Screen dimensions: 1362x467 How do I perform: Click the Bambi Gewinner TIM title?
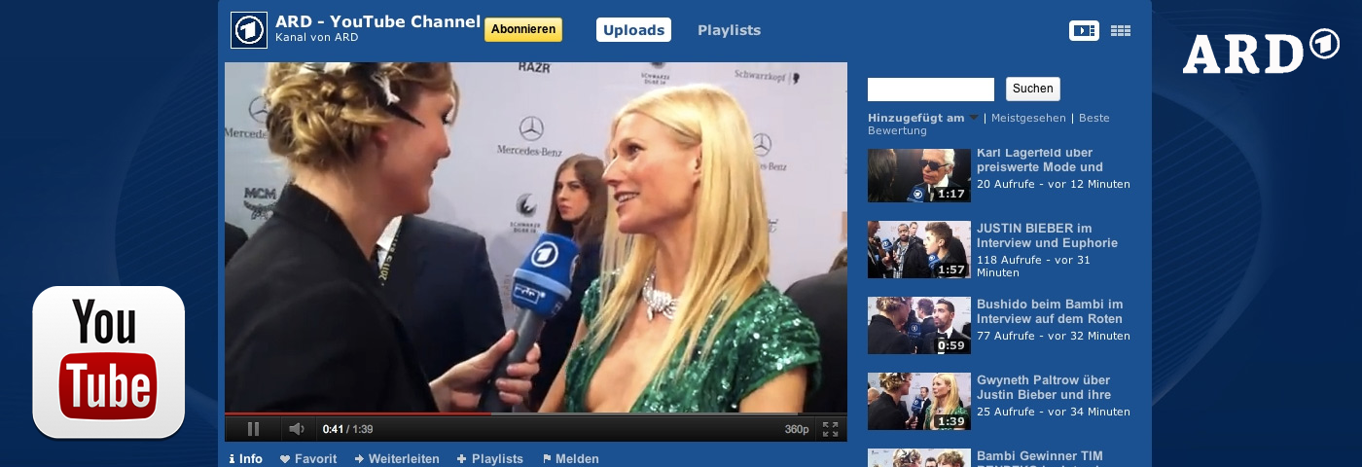point(1040,457)
